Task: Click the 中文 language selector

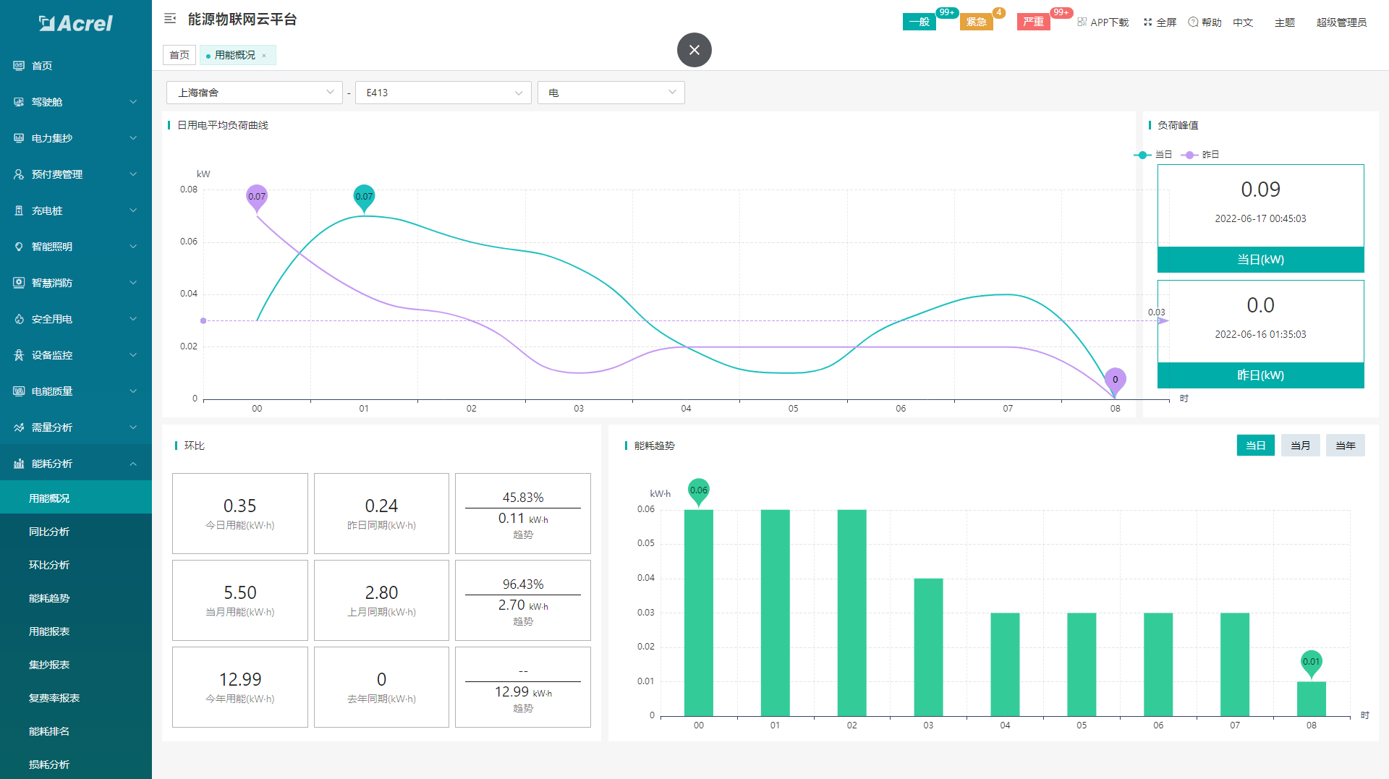Action: click(x=1243, y=22)
